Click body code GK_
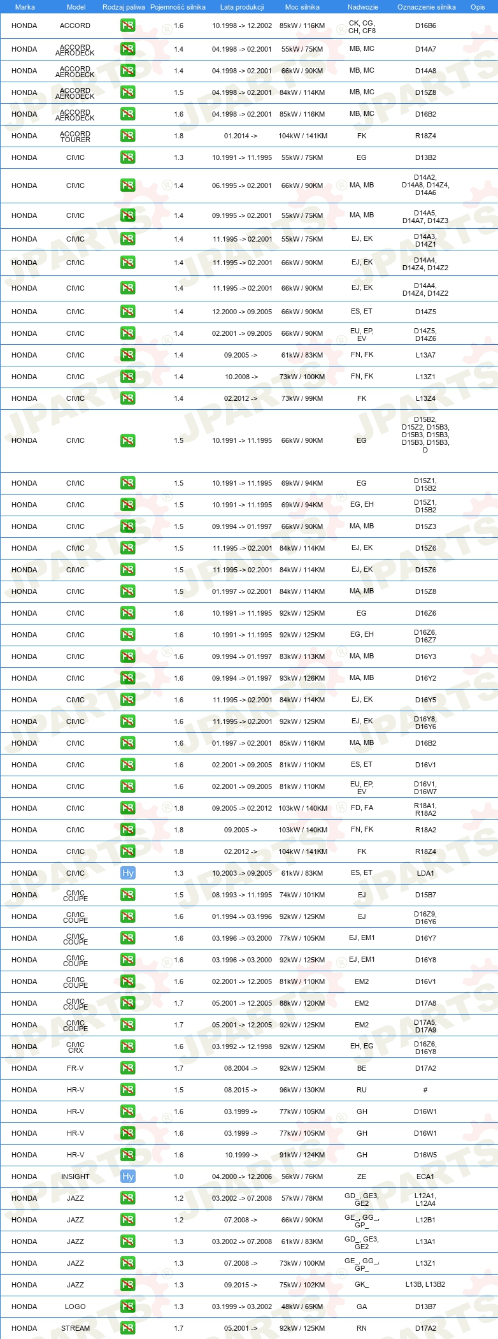498x1339 pixels. click(x=362, y=1285)
